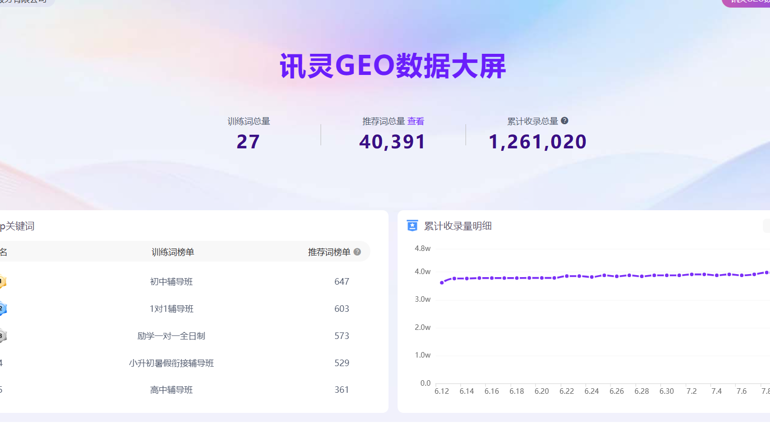Click the 训练词榜单 column header
This screenshot has width=770, height=430.
173,252
